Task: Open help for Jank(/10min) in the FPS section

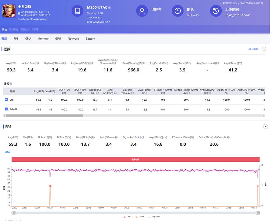Action: 116,137
